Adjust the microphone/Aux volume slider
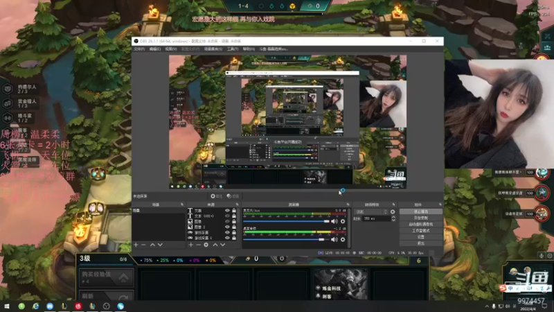The height and width of the screenshot is (312, 554). pos(286,221)
